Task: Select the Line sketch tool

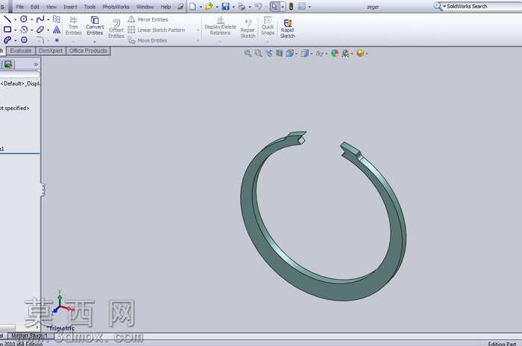Action: (7, 19)
